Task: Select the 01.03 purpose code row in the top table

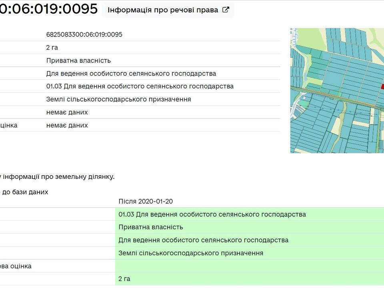Action: coord(140,86)
